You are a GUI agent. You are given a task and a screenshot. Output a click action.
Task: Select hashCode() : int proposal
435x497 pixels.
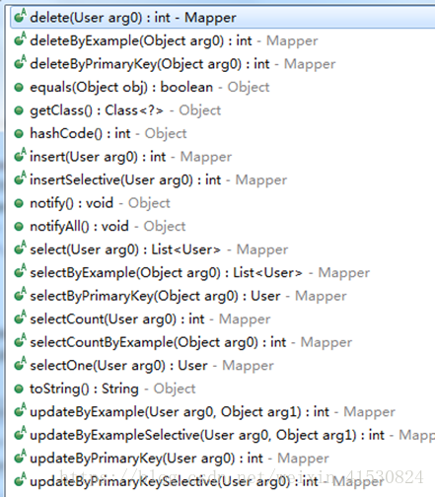[x=101, y=133]
